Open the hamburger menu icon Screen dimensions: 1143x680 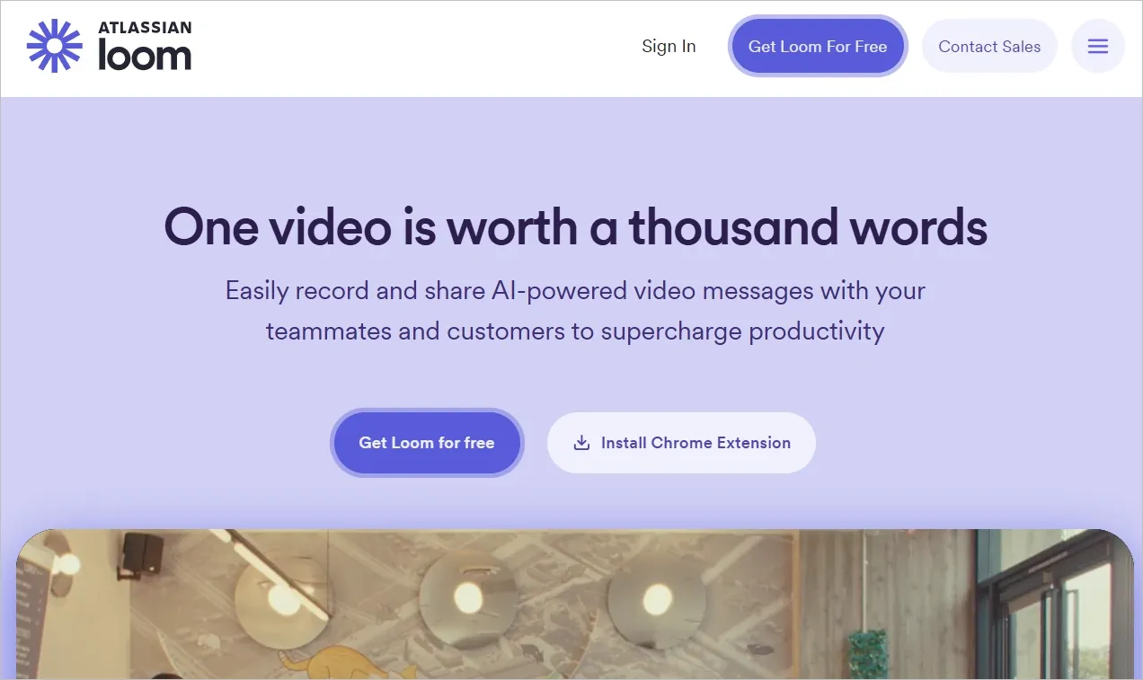(x=1098, y=47)
